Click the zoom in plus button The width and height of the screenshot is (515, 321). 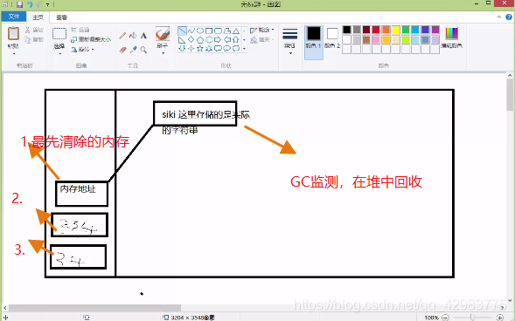point(500,317)
